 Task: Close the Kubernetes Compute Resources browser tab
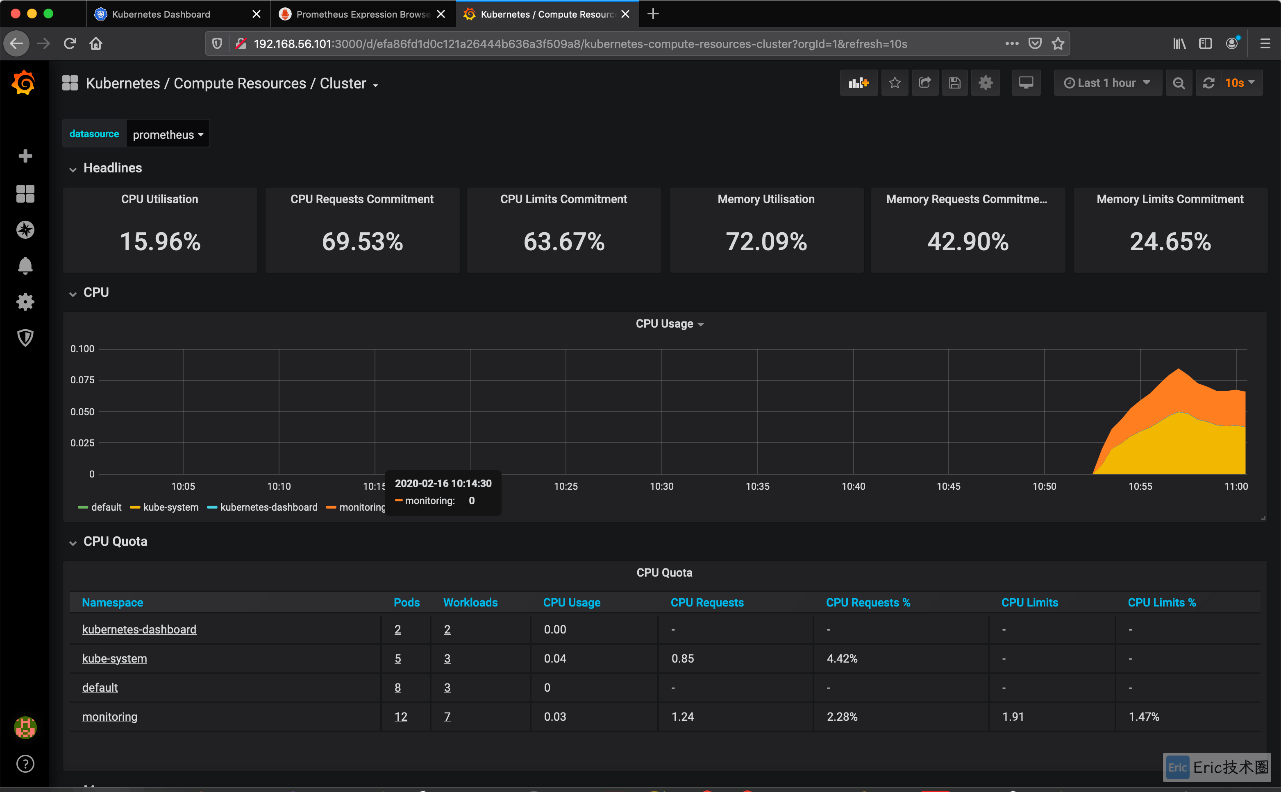pyautogui.click(x=625, y=14)
